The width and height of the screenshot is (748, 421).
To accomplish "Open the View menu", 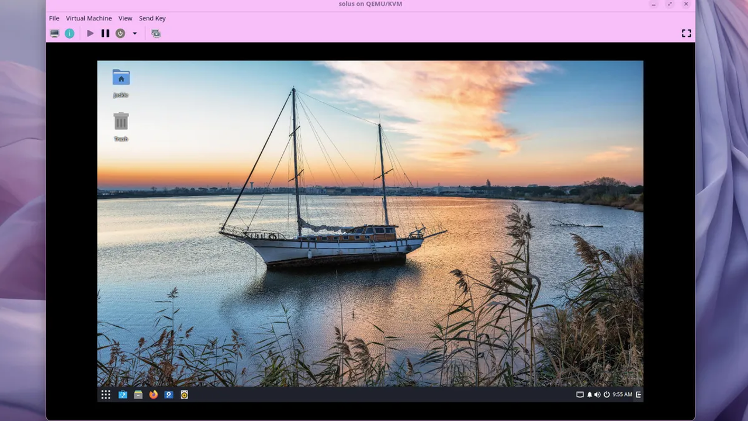I will (x=125, y=18).
